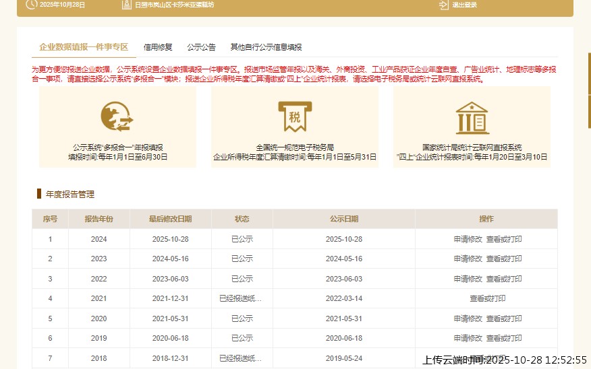
Task: Click the 退出登录 logout icon
Action: click(x=443, y=5)
